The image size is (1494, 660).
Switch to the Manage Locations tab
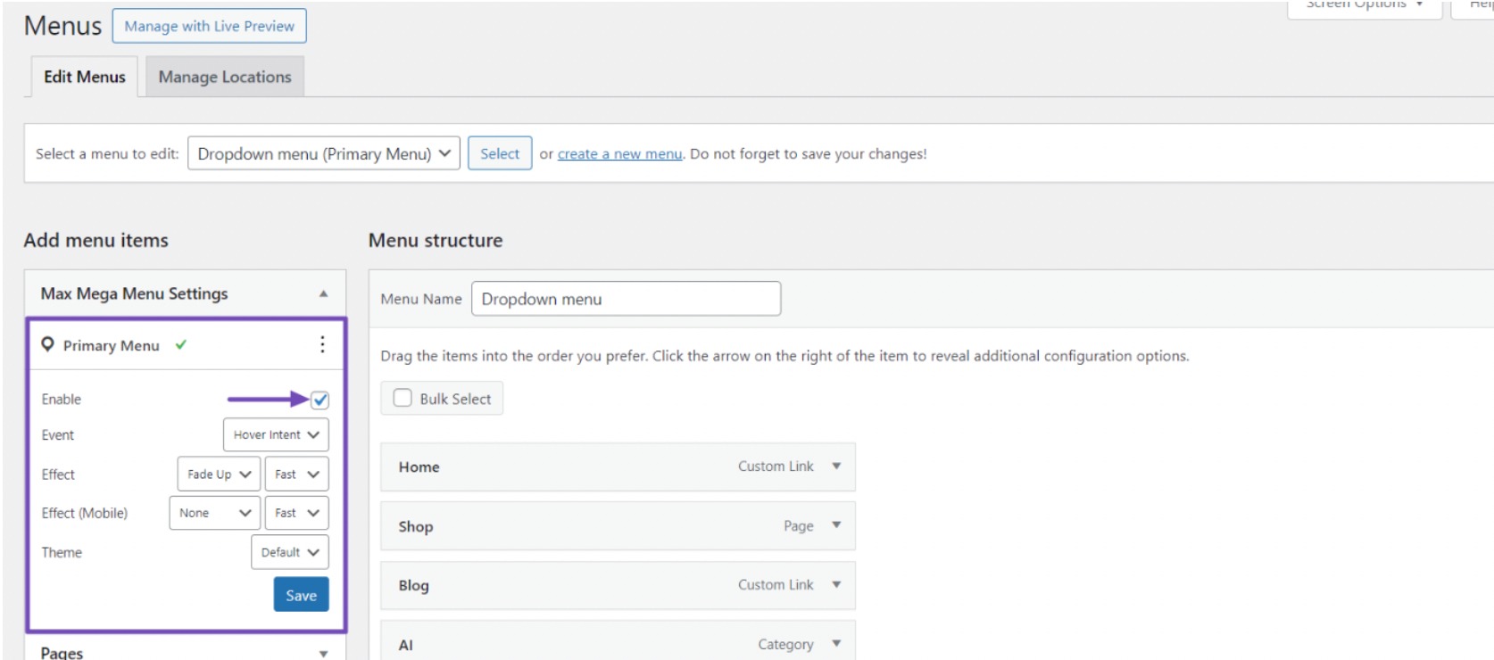pyautogui.click(x=225, y=77)
